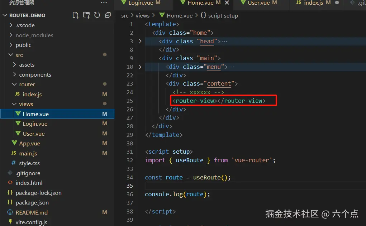Screen dimensions: 366x226
Task: Click JS icon beside main.js
Action: (14, 153)
